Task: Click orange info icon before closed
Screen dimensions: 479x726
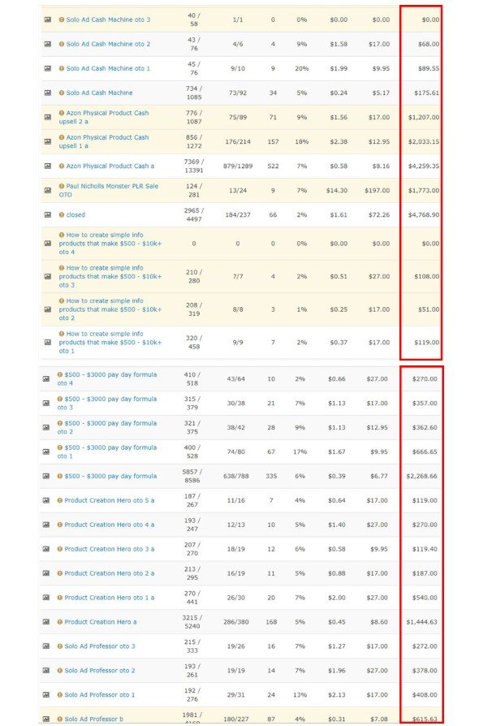Action: click(x=62, y=215)
